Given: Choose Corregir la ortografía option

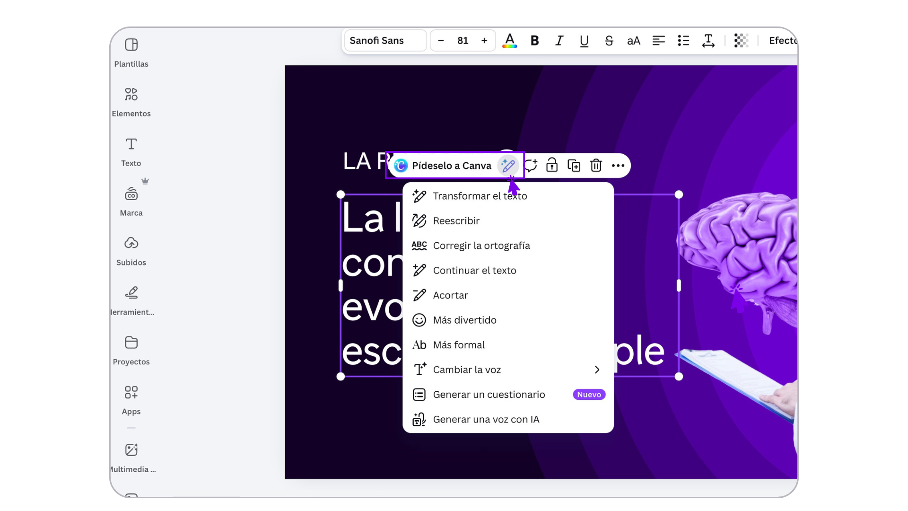Looking at the screenshot, I should (x=481, y=246).
